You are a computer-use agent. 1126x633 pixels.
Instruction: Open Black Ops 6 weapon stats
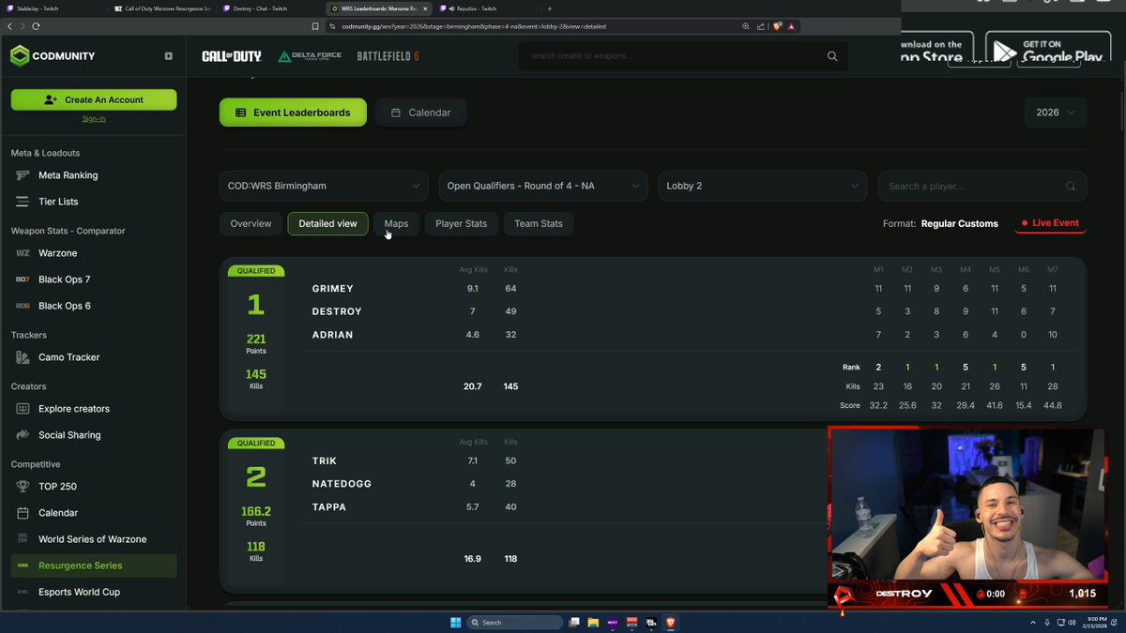point(64,306)
